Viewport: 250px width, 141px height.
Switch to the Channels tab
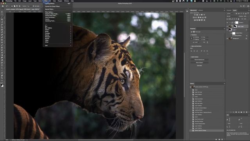coord(229,11)
